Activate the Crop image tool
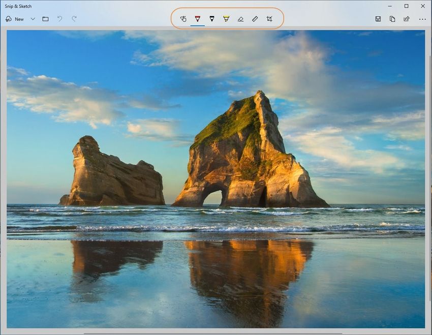The width and height of the screenshot is (432, 335). click(x=269, y=19)
